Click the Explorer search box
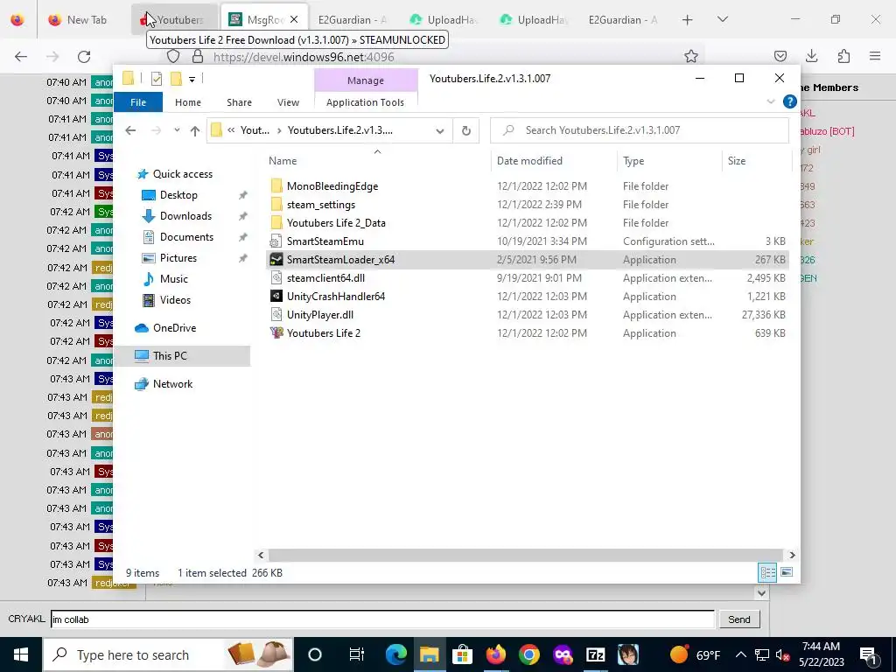The width and height of the screenshot is (896, 672). pyautogui.click(x=640, y=130)
